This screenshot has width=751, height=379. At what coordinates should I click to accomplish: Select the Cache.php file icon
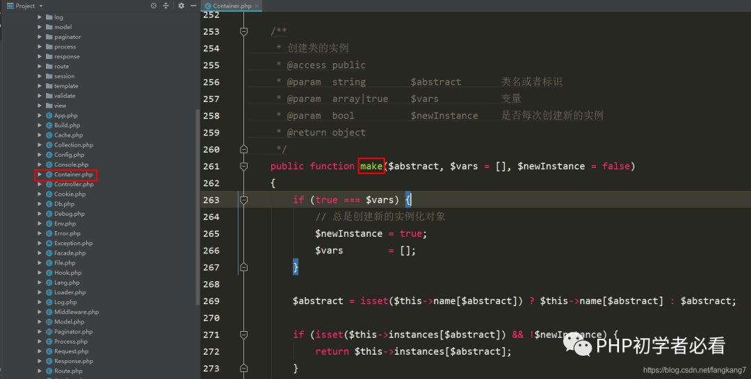pos(49,135)
